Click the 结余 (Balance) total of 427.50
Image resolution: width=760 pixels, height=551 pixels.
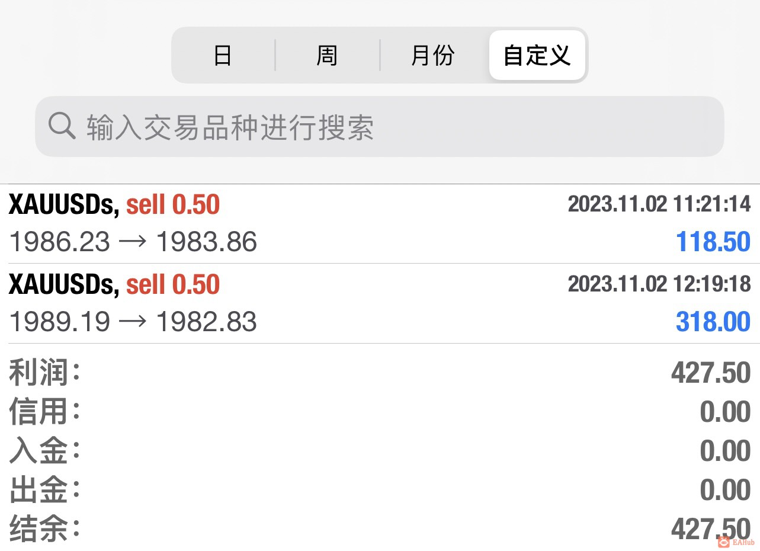[710, 528]
